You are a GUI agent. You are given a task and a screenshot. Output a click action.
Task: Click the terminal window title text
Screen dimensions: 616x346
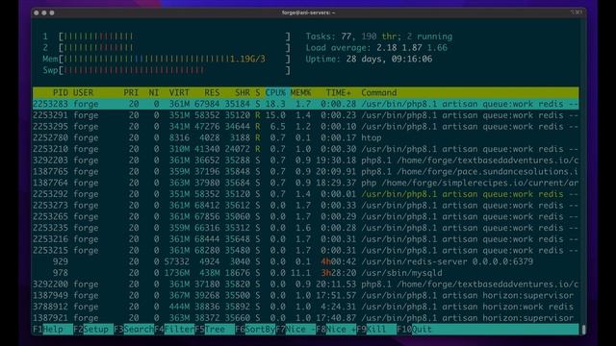(x=308, y=12)
